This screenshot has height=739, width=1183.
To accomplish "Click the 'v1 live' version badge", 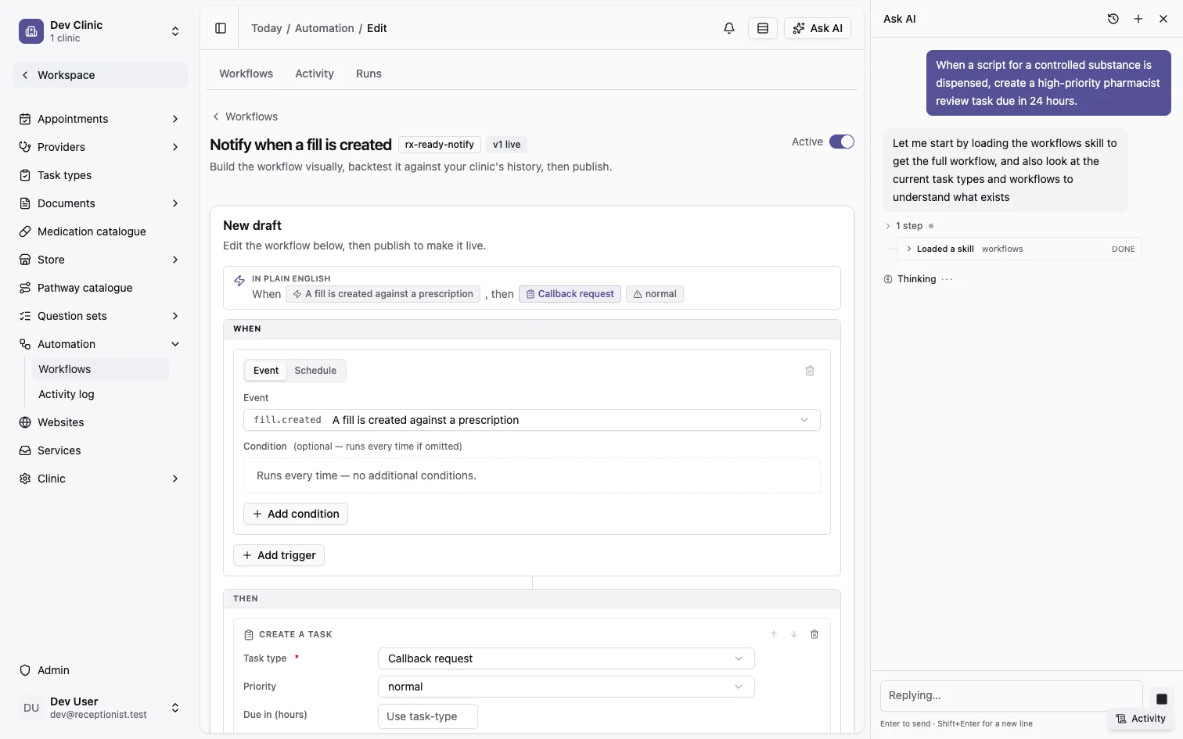I will click(506, 145).
